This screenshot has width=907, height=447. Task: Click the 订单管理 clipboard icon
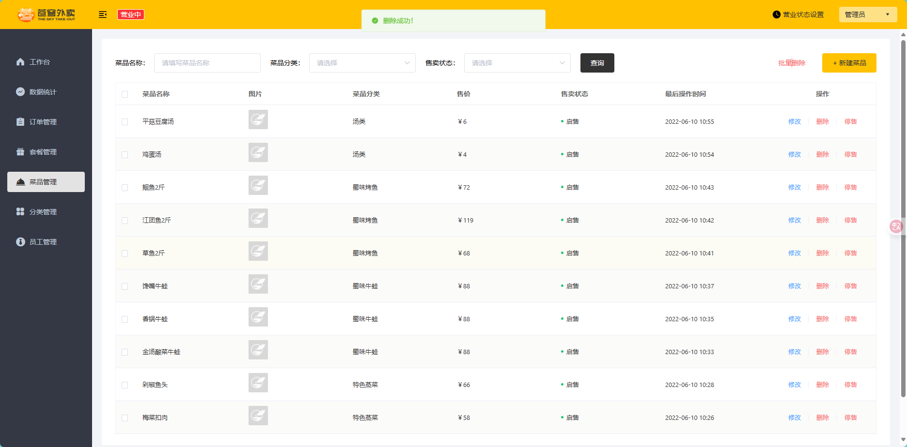tap(20, 122)
